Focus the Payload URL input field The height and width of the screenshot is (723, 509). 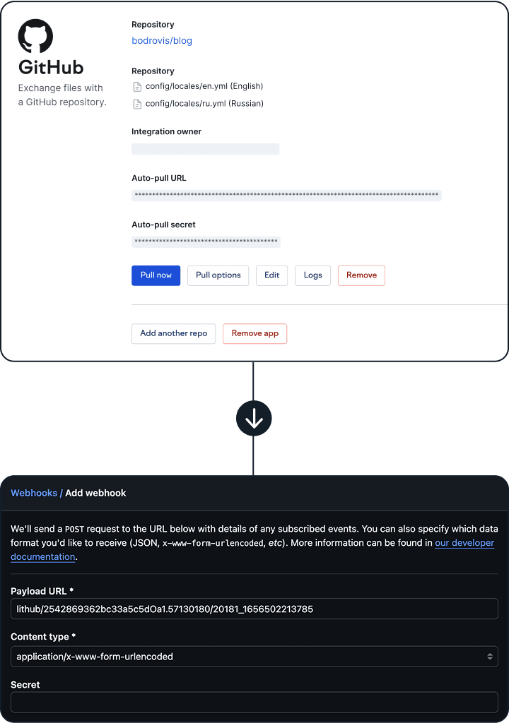pyautogui.click(x=254, y=609)
